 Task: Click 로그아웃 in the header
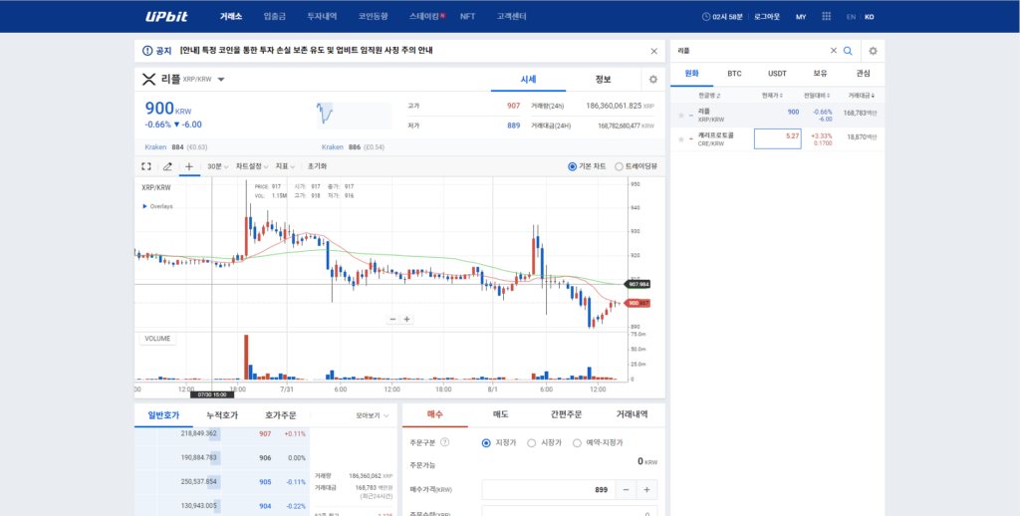point(767,17)
